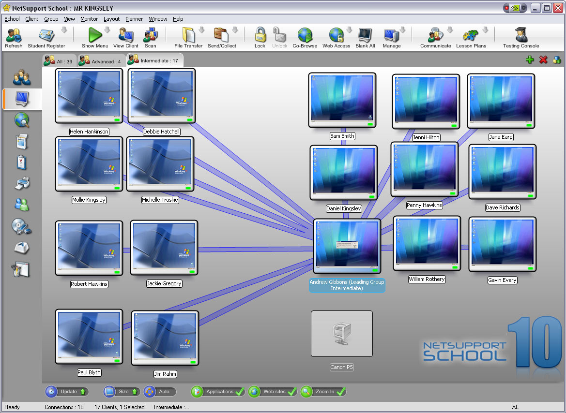
Task: Toggle Web sites display option
Action: coord(273,392)
